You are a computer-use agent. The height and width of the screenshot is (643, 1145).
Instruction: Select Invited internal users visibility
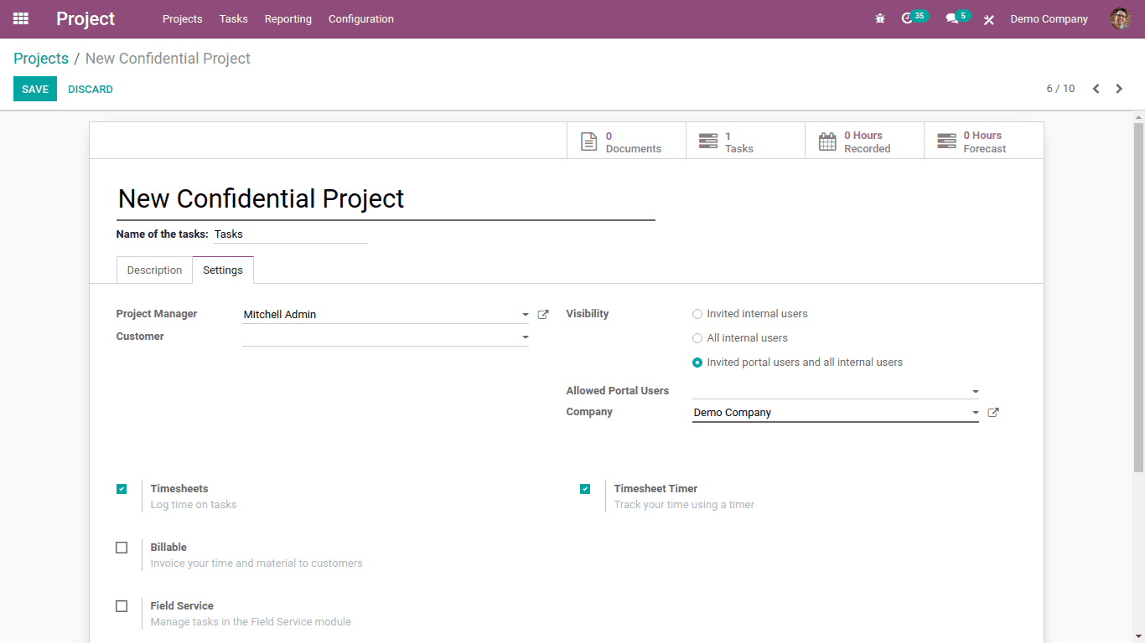pos(697,314)
